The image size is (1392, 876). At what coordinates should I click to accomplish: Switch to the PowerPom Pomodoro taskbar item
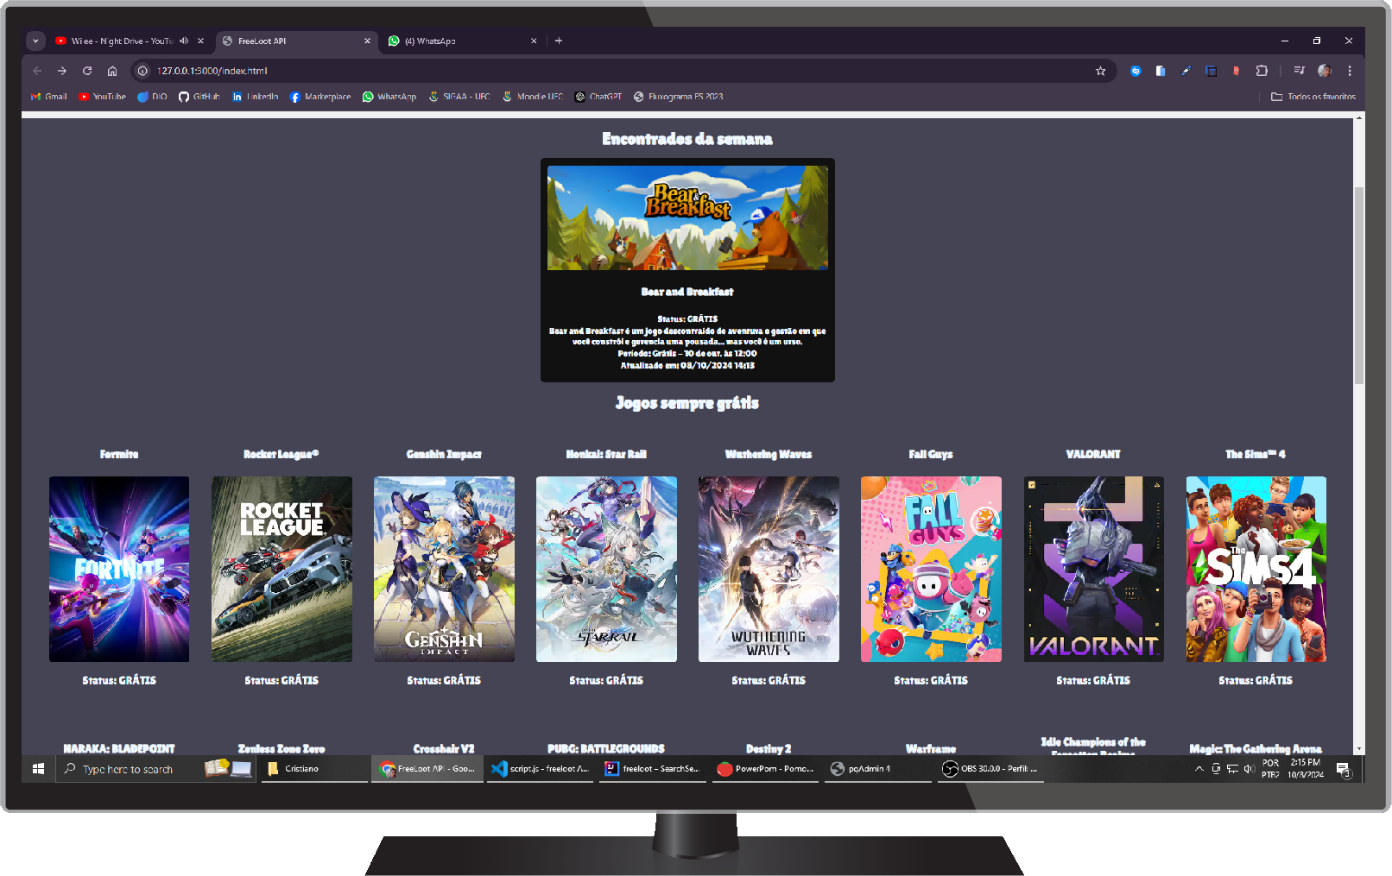click(765, 769)
